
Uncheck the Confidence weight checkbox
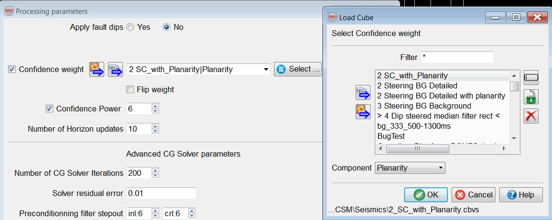coord(12,69)
